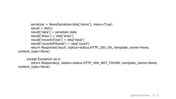Image resolution: width=176 pixels, height=99 pixels.
Task: Click result['recordsFiltered'] key
Action: (x=49, y=44)
